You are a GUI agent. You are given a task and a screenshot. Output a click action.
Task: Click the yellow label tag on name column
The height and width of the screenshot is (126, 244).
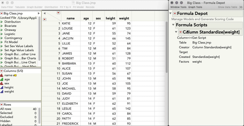point(15,75)
